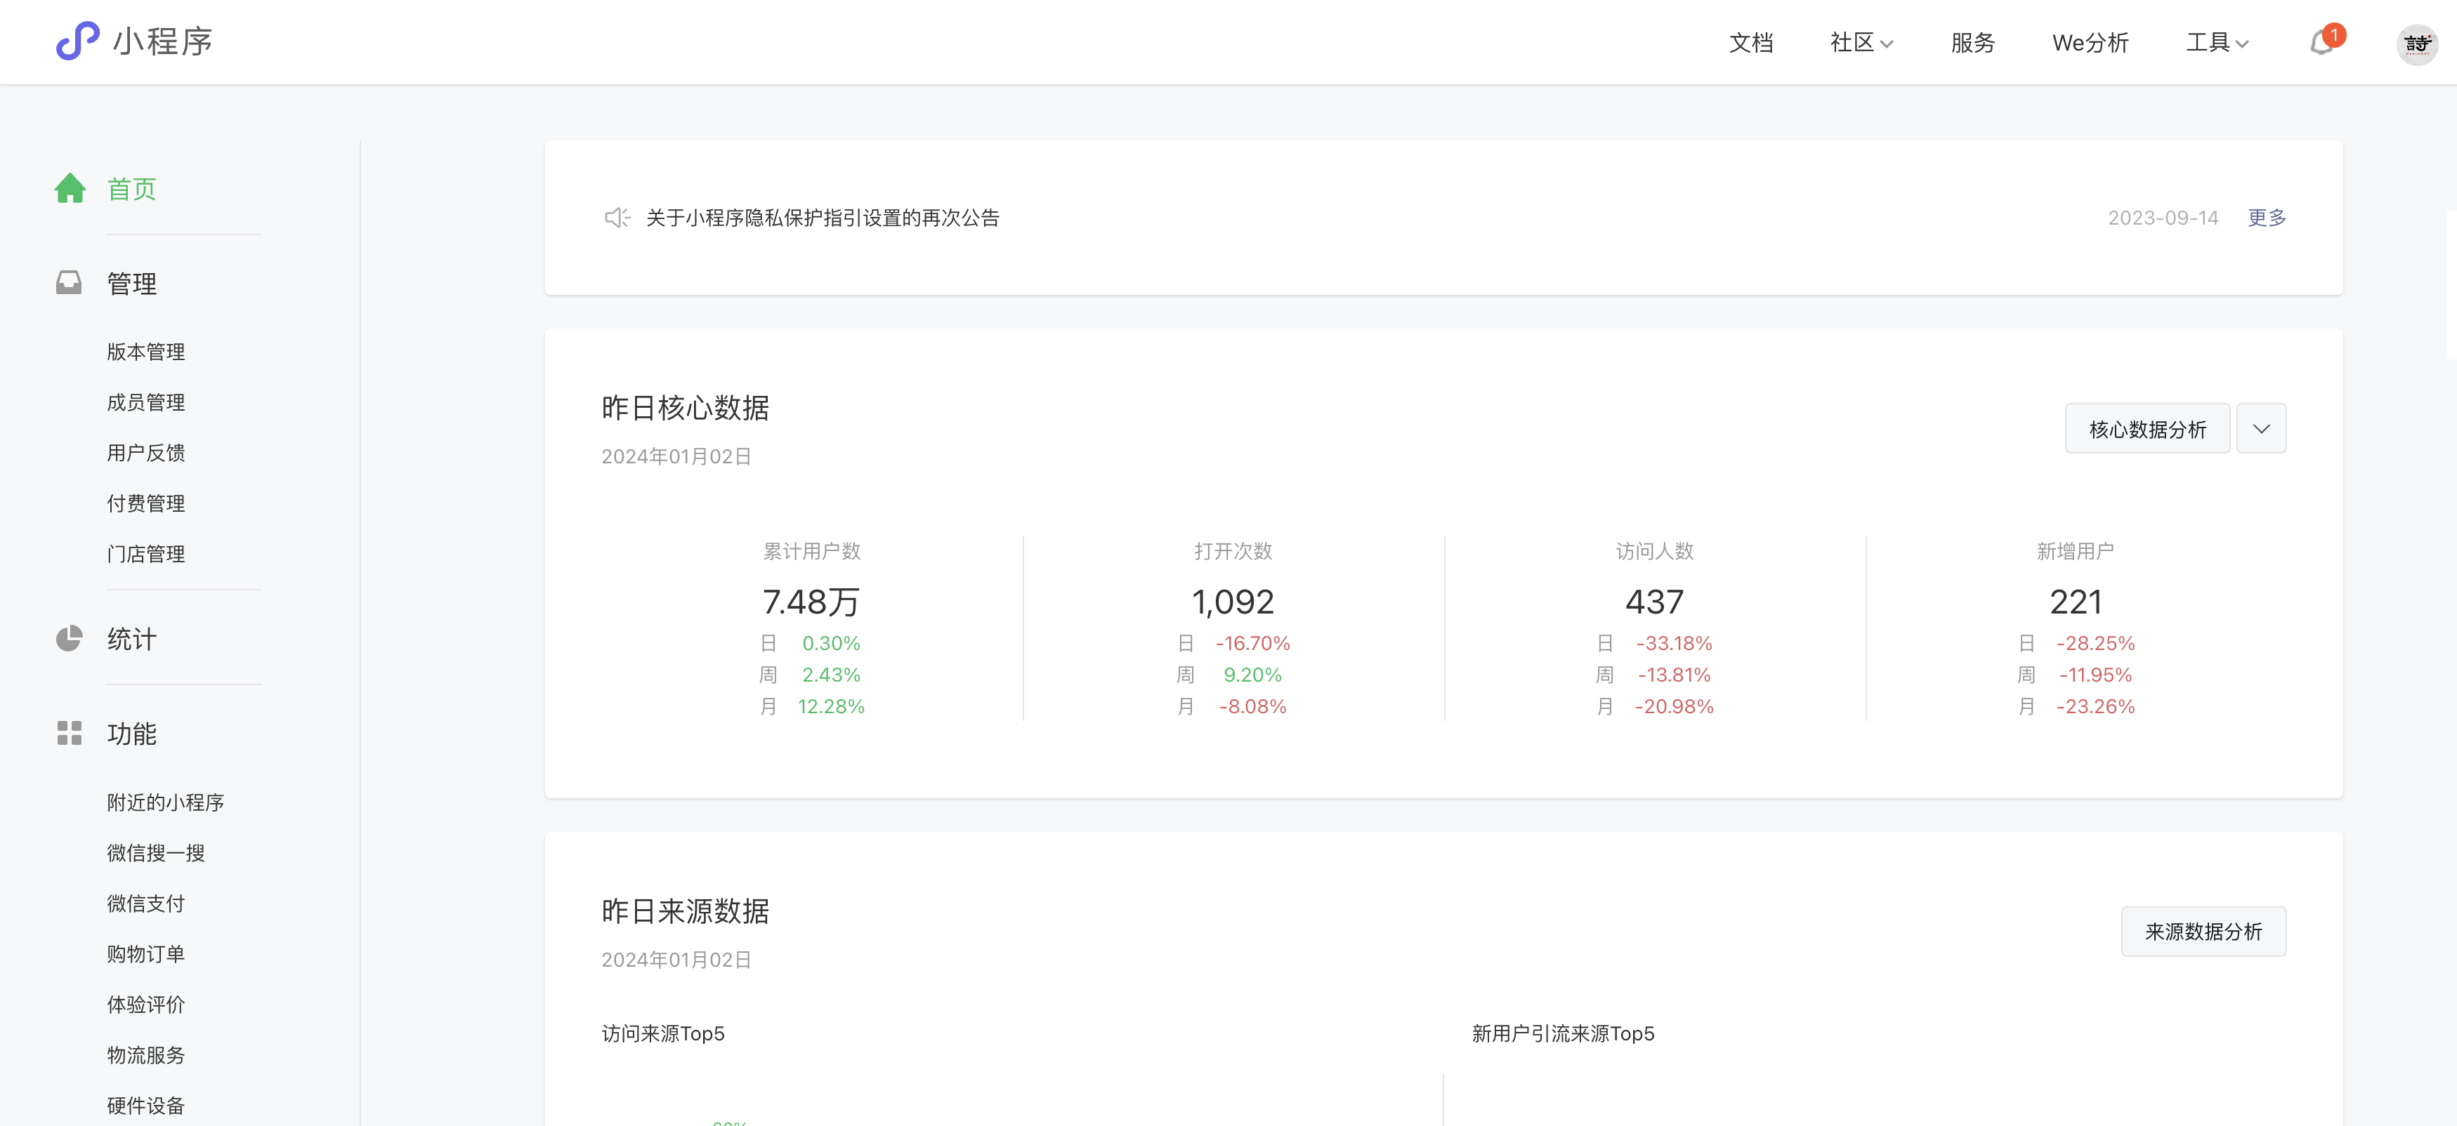Open 微信支付 under 功能
Screen dimensions: 2457x1126
pyautogui.click(x=146, y=904)
